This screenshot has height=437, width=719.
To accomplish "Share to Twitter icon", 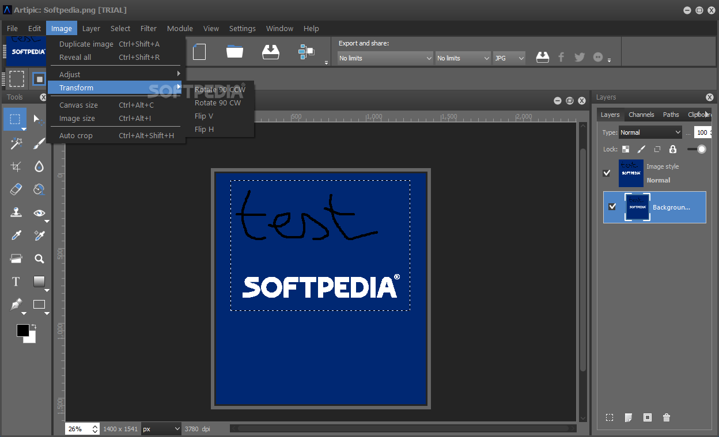I will pos(580,57).
